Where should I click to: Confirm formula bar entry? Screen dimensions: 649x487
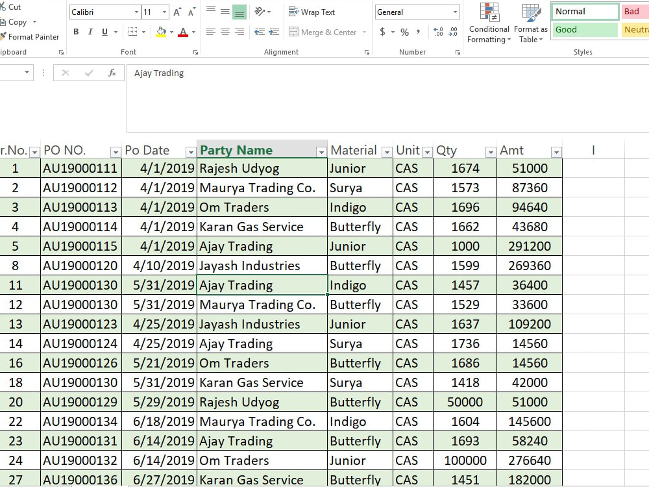pyautogui.click(x=88, y=73)
